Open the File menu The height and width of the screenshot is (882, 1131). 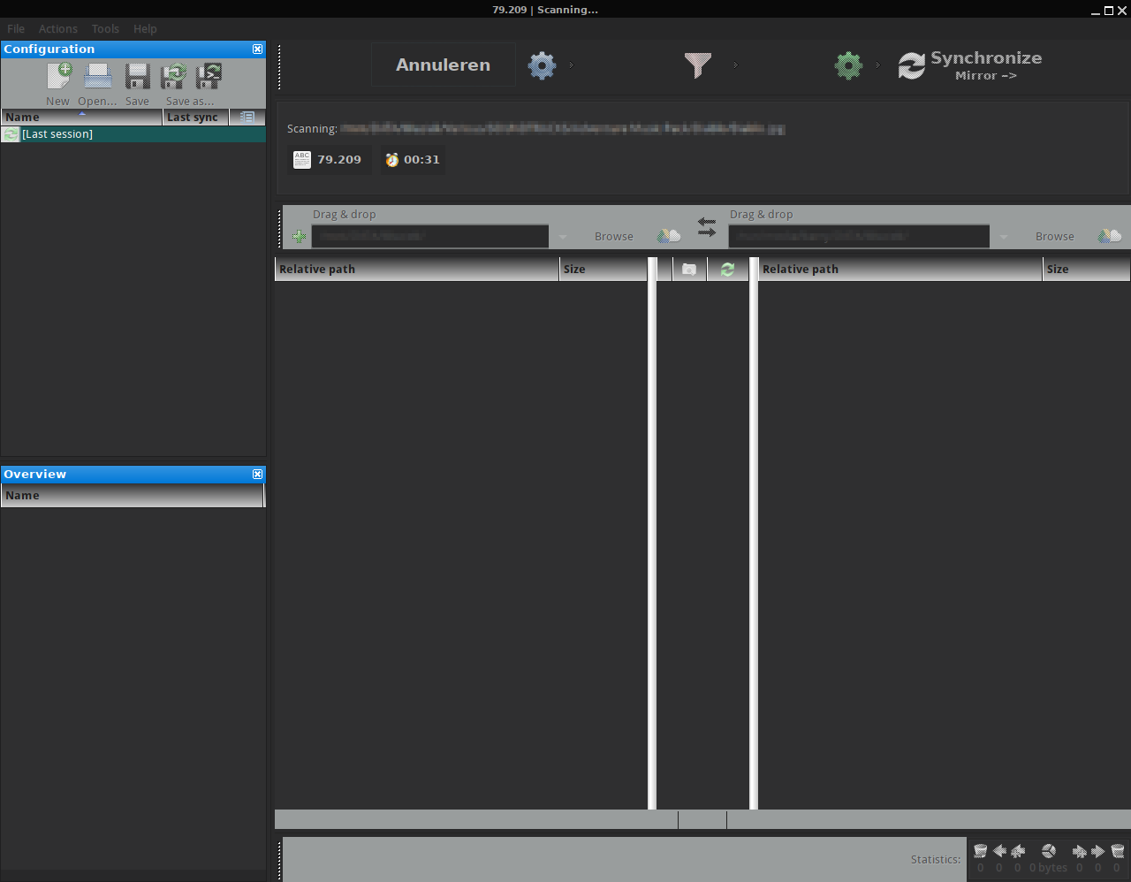pos(16,29)
